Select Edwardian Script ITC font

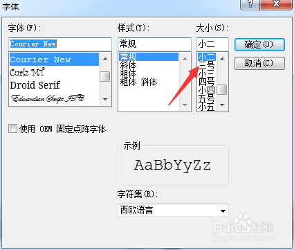click(x=55, y=98)
